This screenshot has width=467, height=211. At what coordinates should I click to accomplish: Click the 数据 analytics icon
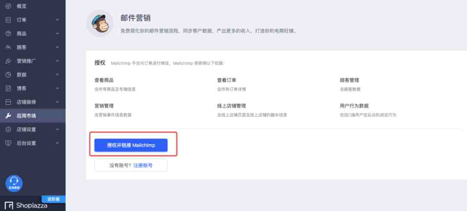pos(8,75)
